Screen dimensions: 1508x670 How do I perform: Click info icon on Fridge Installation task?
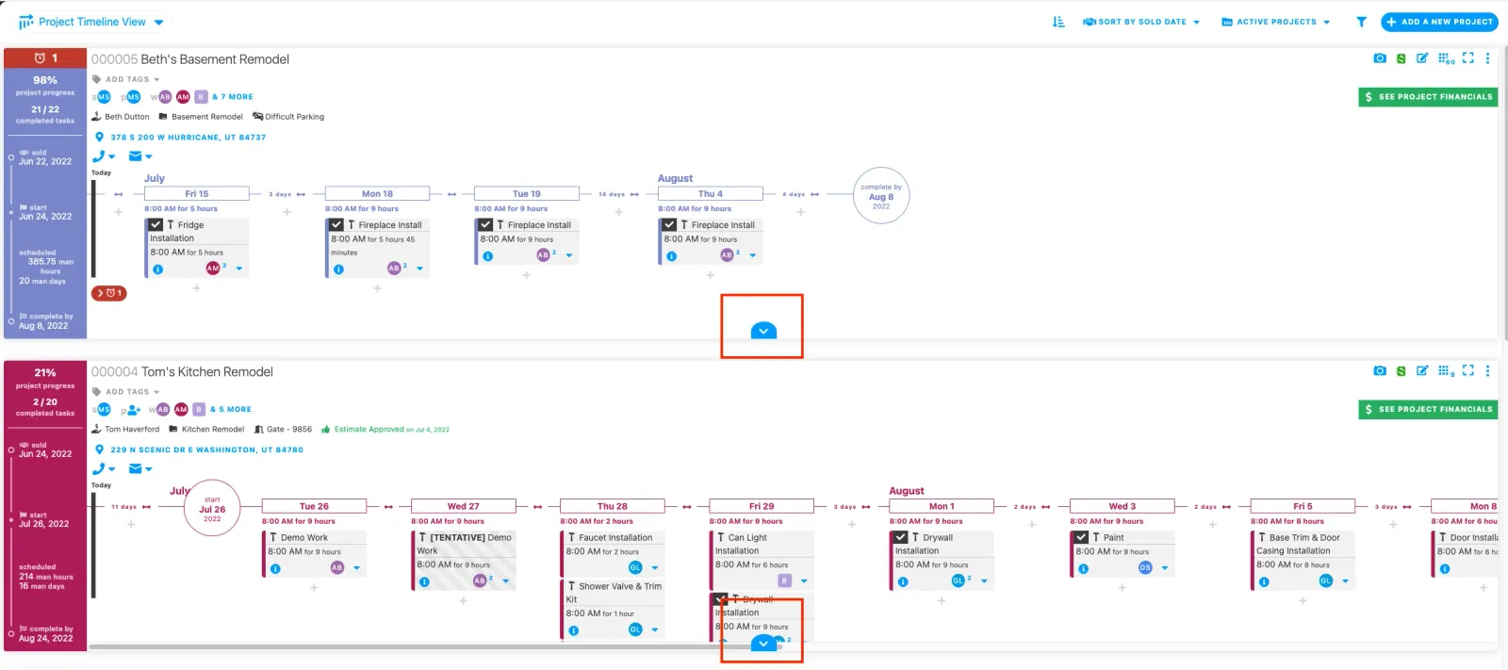click(157, 270)
